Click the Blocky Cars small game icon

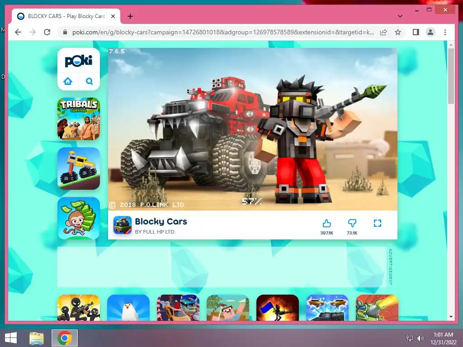click(123, 225)
